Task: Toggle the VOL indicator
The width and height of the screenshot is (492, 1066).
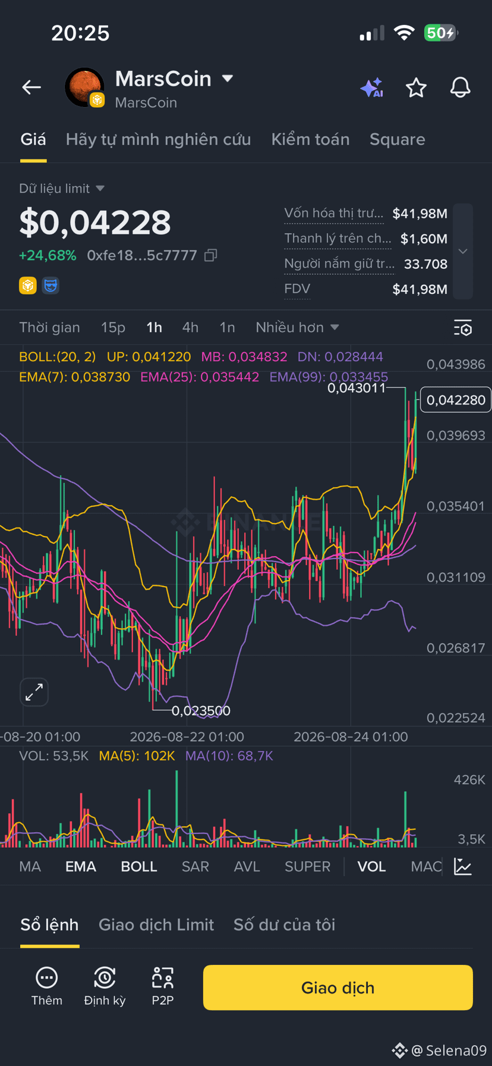Action: point(372,866)
